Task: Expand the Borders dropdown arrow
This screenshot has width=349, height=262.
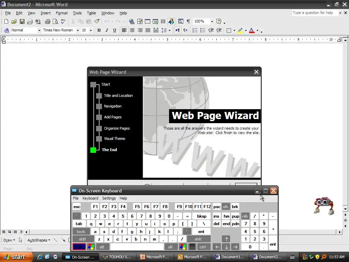Action: point(234,30)
